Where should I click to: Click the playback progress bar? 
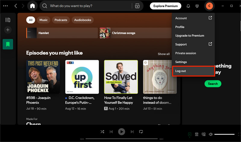click(x=121, y=139)
